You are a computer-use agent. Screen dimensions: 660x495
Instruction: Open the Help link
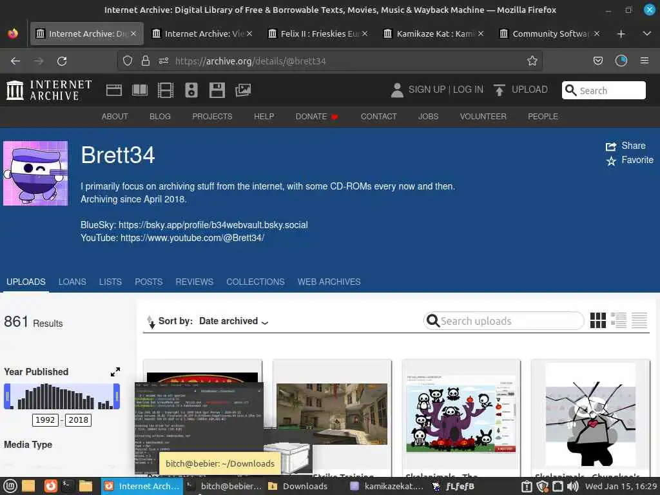pyautogui.click(x=264, y=117)
